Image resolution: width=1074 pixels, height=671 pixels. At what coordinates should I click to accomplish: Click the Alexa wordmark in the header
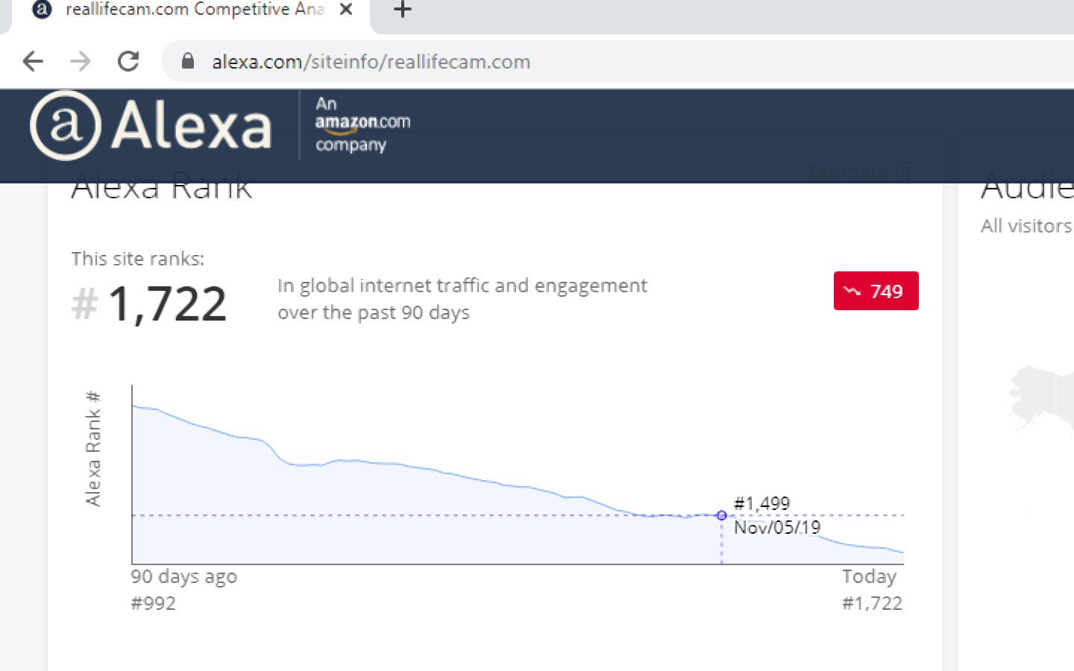click(x=191, y=127)
